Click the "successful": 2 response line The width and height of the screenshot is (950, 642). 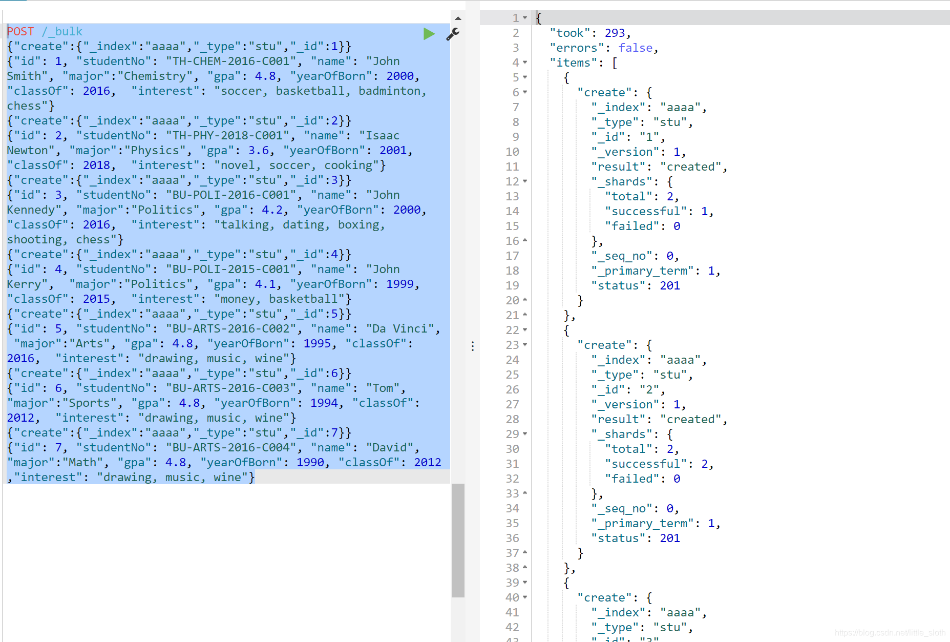pyautogui.click(x=659, y=464)
